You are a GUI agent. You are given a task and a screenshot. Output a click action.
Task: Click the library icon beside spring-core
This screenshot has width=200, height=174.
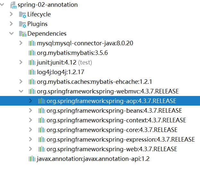(42, 130)
